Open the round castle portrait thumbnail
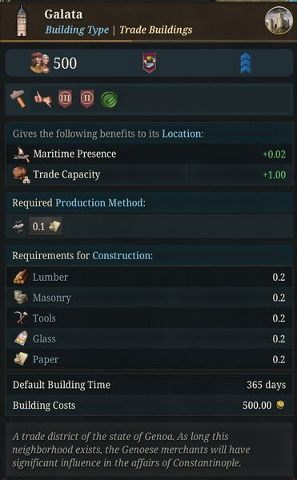297x480 pixels. 279,21
